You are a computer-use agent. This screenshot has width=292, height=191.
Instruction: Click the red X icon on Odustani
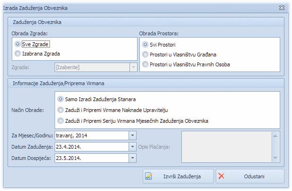(222, 176)
